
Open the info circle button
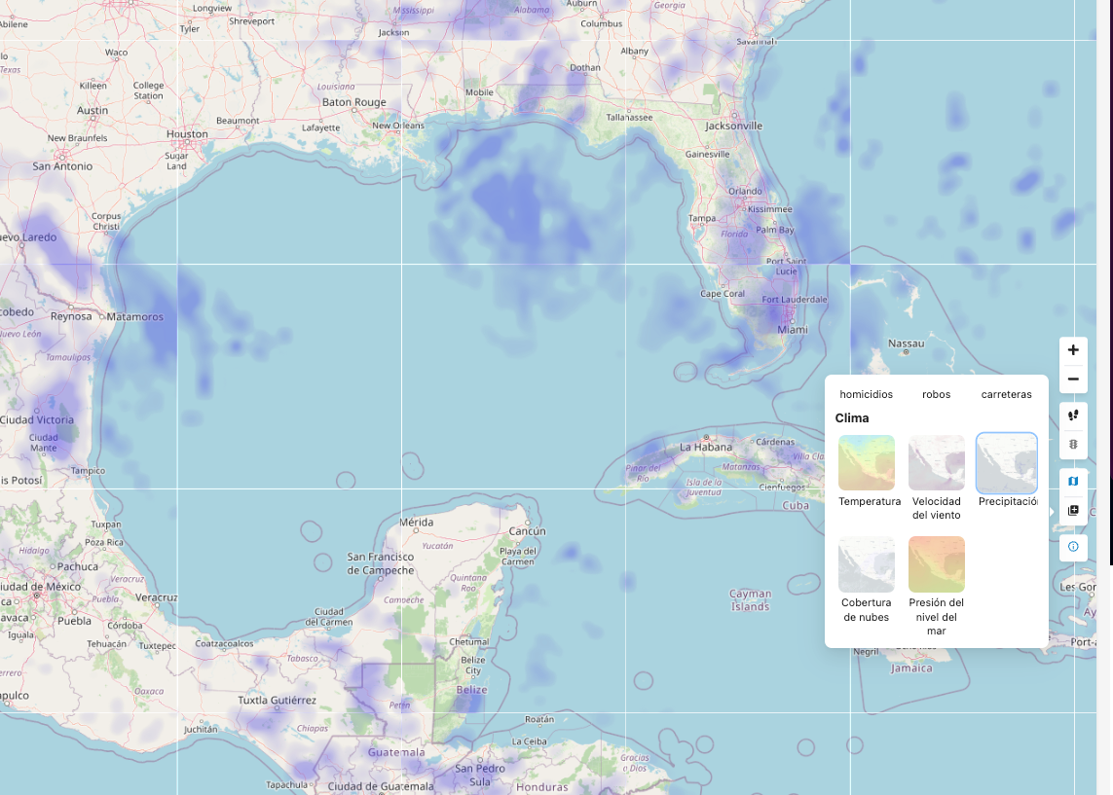pos(1073,547)
